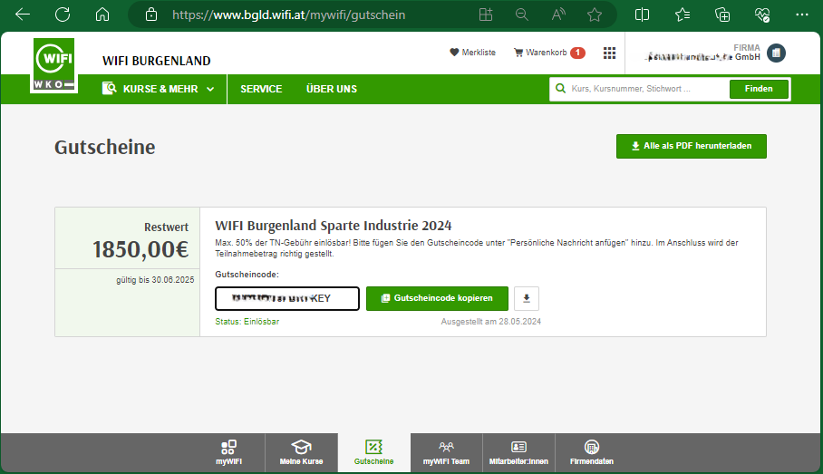Viewport: 823px width, 474px height.
Task: Open the Mitarbeiter:innen tab
Action: (x=518, y=452)
